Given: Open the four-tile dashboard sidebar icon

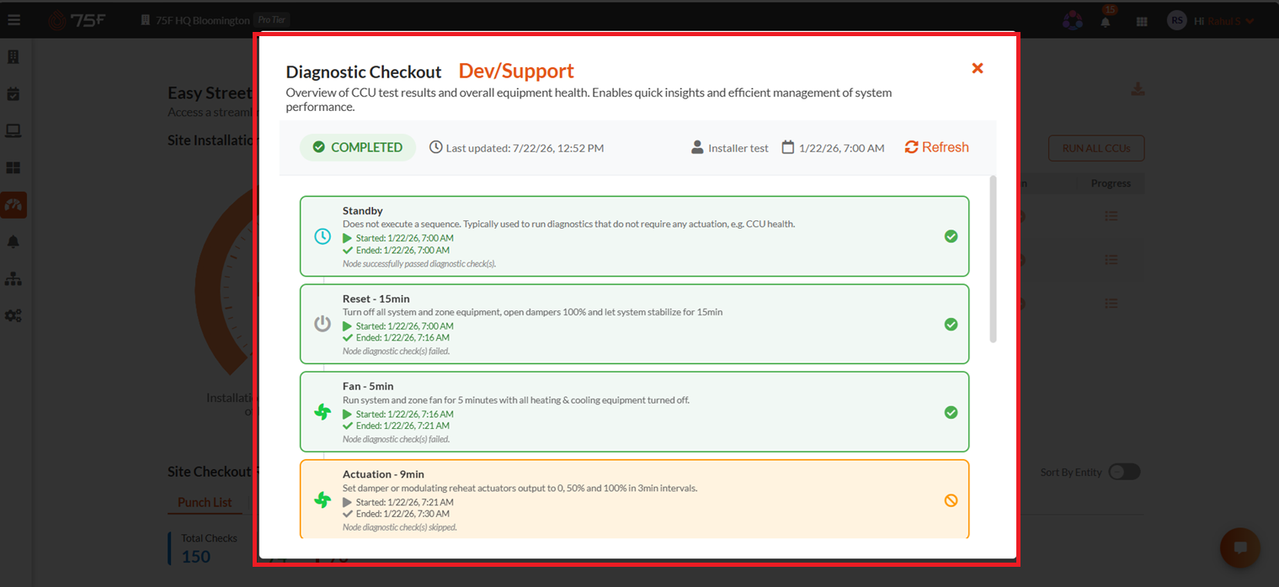Looking at the screenshot, I should [x=13, y=168].
